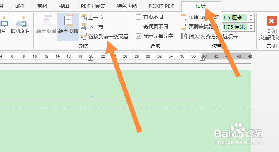Click the 转至页脚 go to footer button
279x152 pixels.
click(68, 27)
